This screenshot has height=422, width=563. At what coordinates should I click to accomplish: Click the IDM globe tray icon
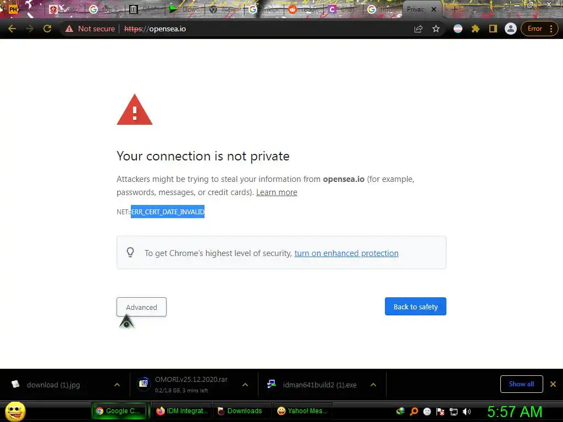[x=400, y=411]
